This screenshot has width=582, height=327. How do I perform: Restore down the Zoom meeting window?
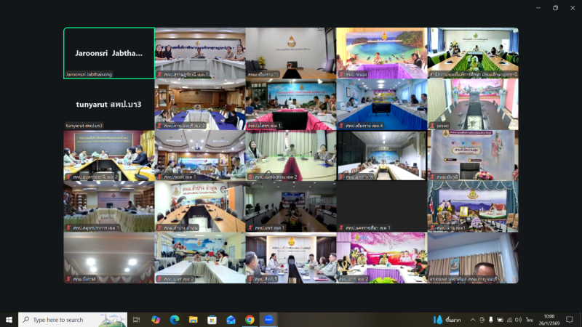pos(555,8)
